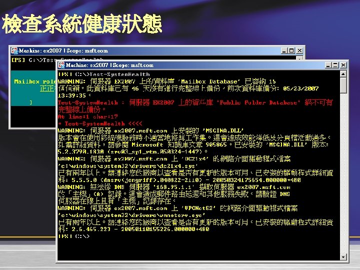The image size is (360, 270).
Task: Click the version '2.6.465.223 - 20050110155226.000000+480'
Action: 140,229
